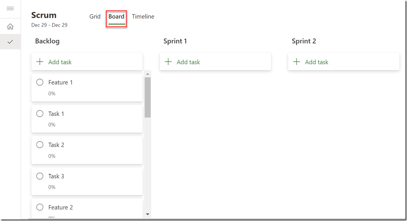Click the plus icon in Backlog column
The image size is (407, 221).
coord(40,62)
